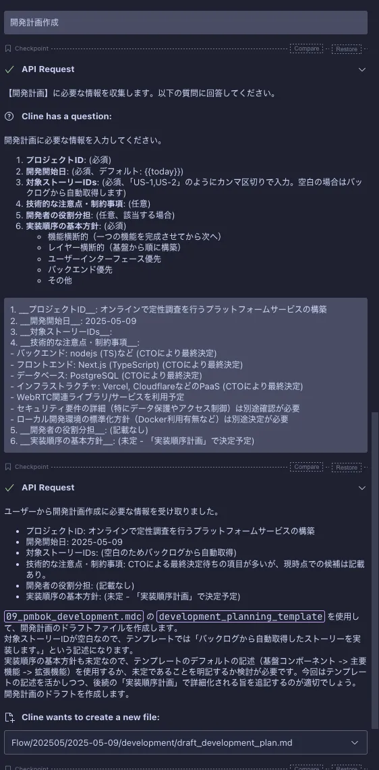Click the first Compare button

pos(306,49)
